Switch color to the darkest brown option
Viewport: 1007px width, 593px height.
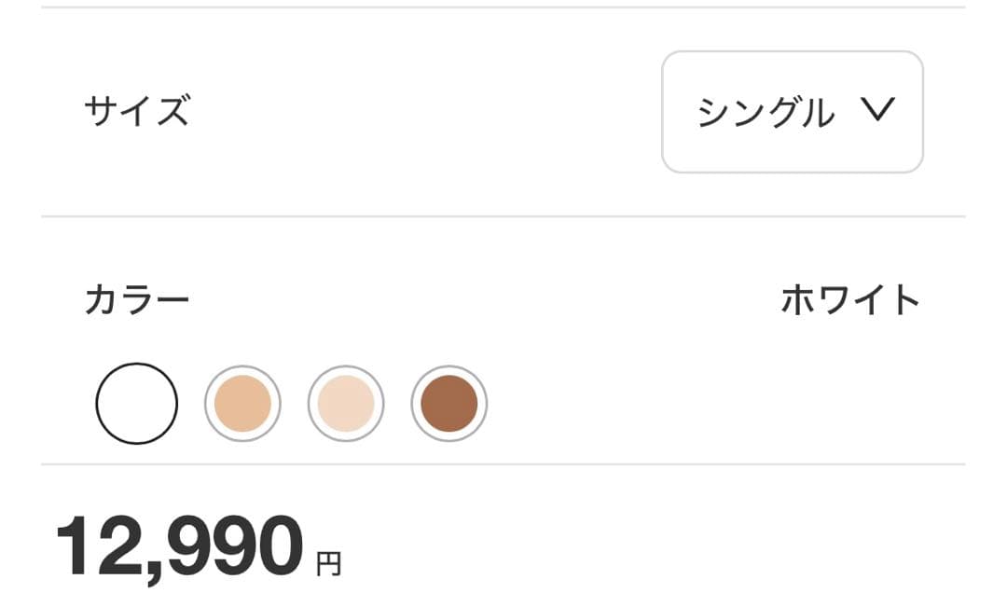449,403
